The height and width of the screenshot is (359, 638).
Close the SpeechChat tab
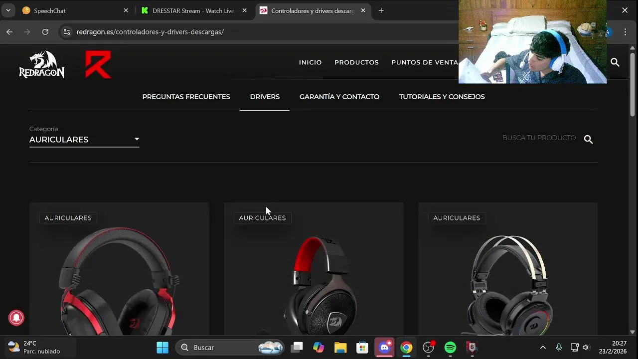click(x=126, y=10)
